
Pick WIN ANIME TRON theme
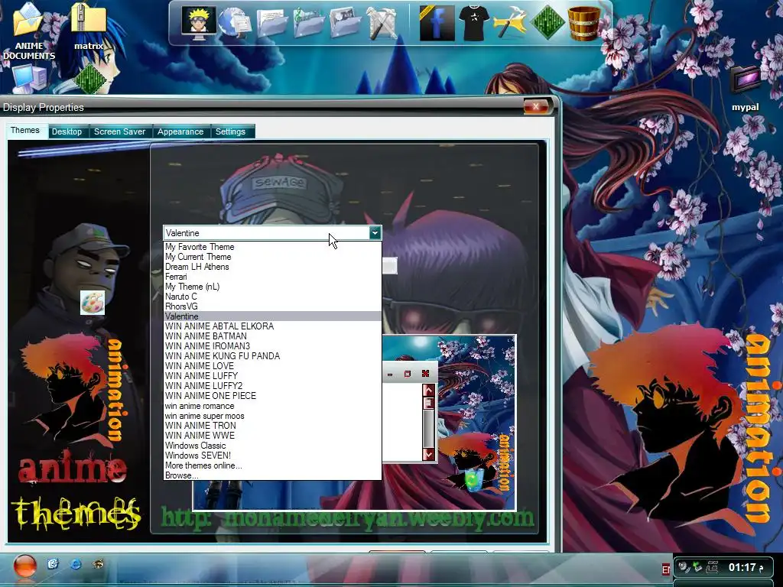(x=273, y=426)
